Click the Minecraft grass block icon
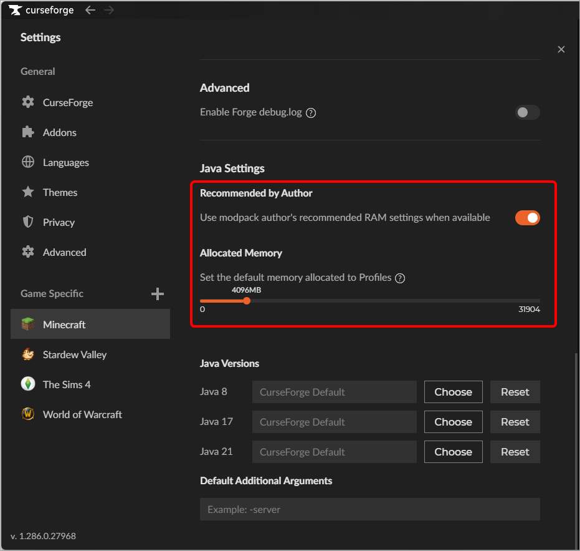Viewport: 580px width, 551px height. [x=28, y=324]
